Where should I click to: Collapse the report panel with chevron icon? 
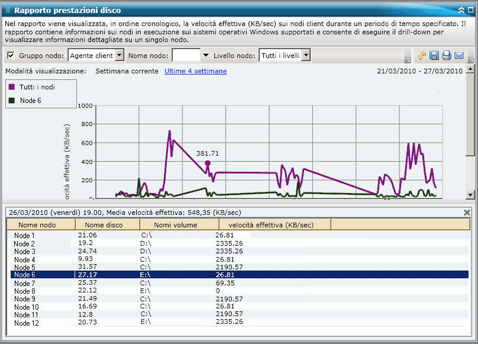coord(461,10)
